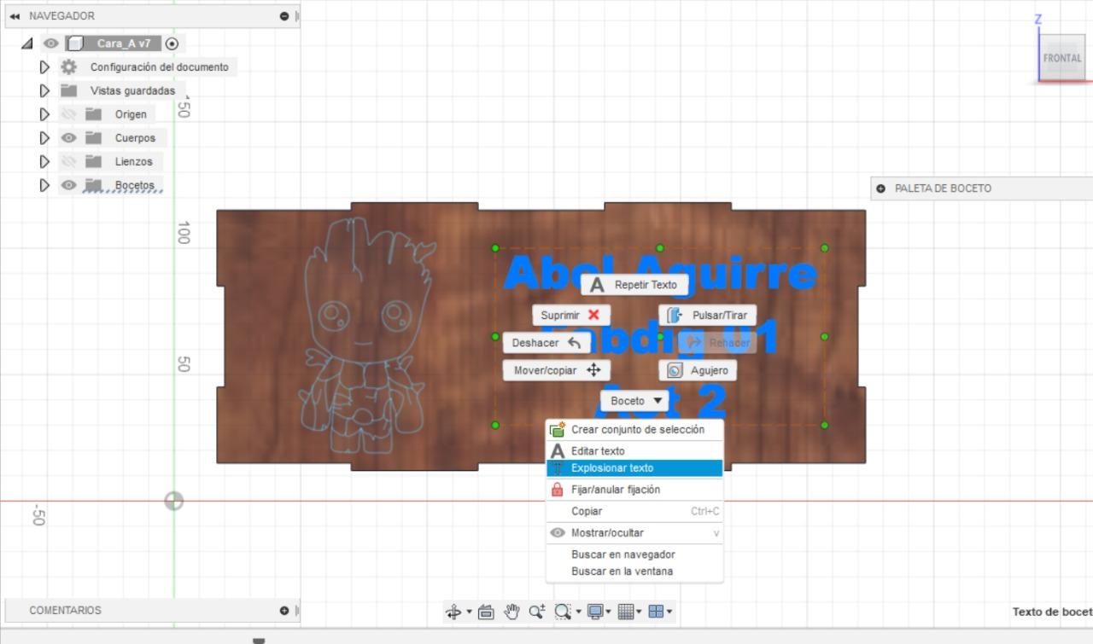This screenshot has height=644, width=1093.
Task: Click the component cube icon of Cara_A v7
Action: [x=75, y=44]
